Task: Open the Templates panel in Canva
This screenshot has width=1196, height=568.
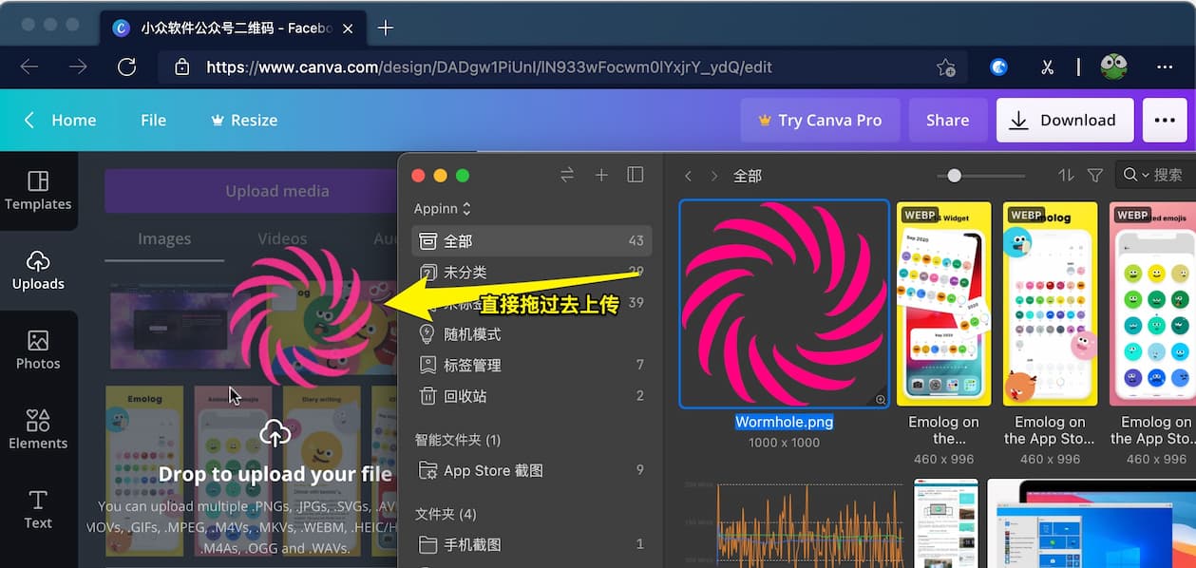Action: coord(38,190)
